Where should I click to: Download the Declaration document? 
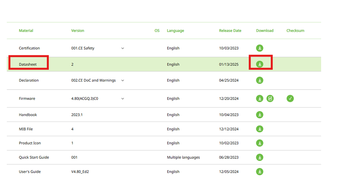coord(260,80)
